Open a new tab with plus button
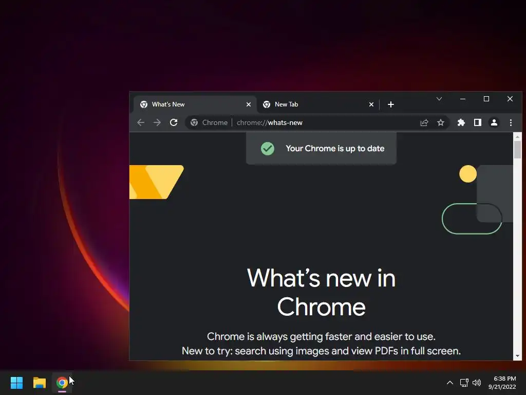Screen dimensions: 526x395 click(x=390, y=104)
